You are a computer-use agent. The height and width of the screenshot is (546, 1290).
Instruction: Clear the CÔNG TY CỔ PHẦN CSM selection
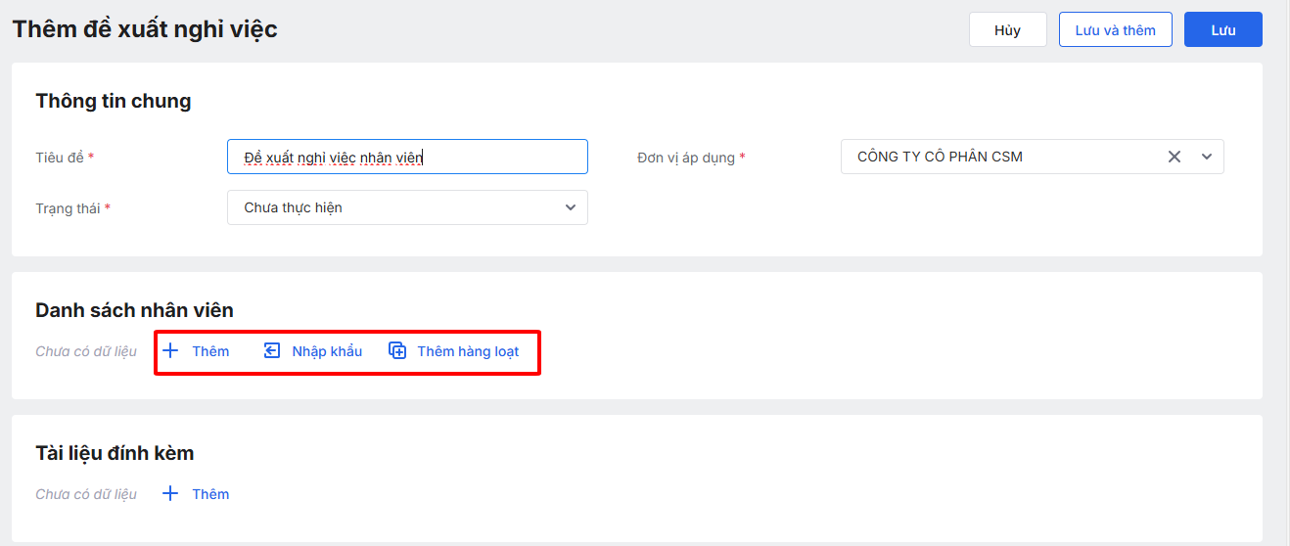click(x=1175, y=157)
